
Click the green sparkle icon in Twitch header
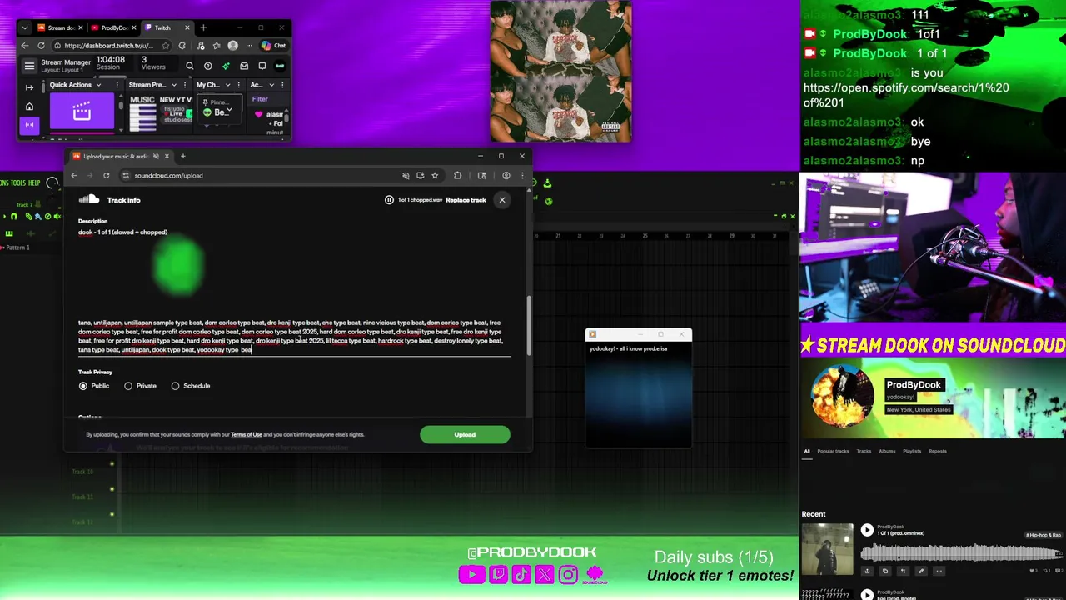tap(226, 66)
